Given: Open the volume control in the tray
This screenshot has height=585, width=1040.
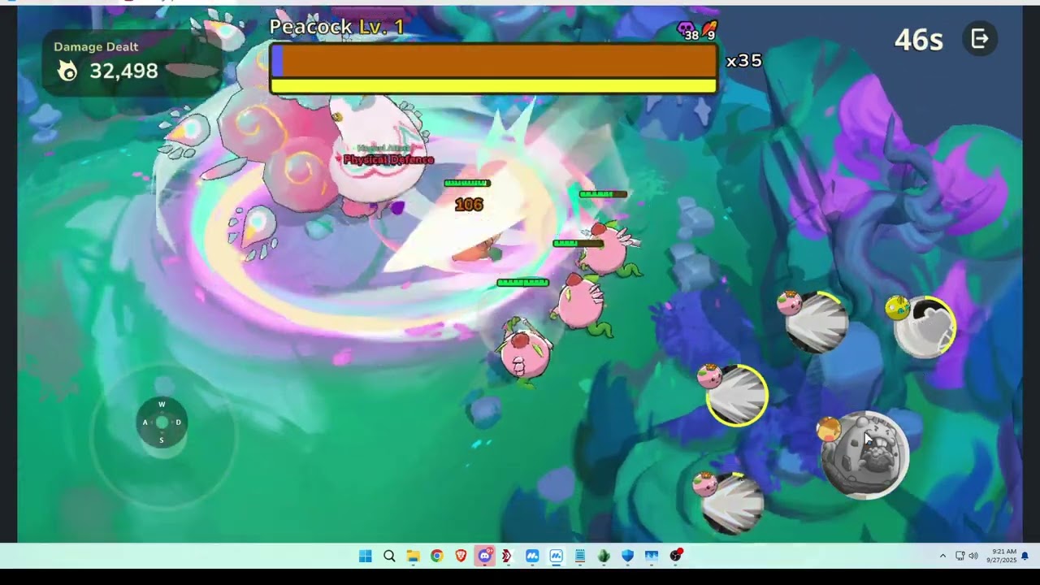Looking at the screenshot, I should coord(973,556).
